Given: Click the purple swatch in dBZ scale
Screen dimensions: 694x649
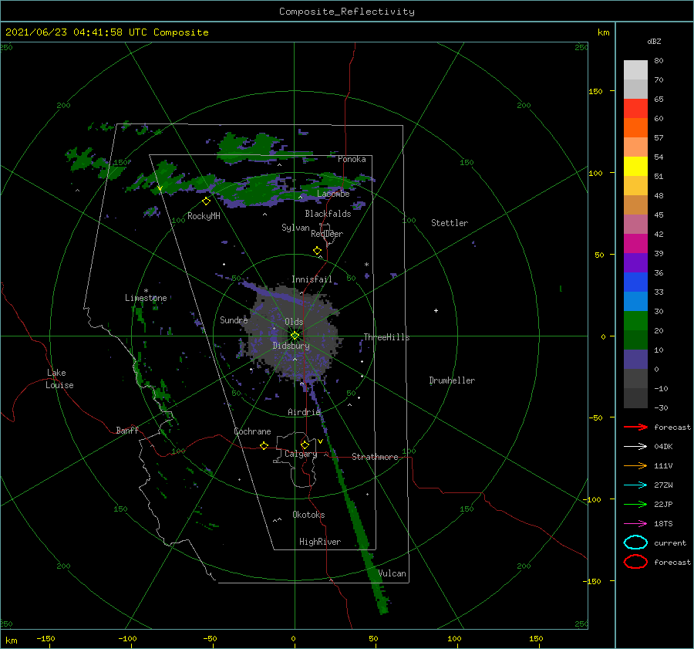Looking at the screenshot, I should point(635,262).
